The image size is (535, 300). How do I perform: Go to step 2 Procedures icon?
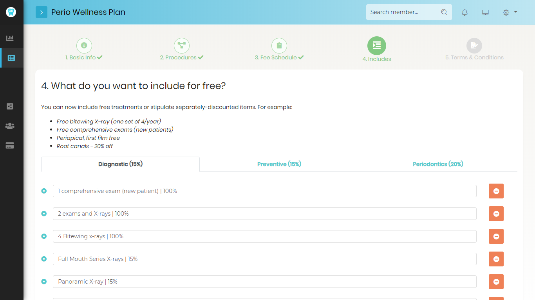(x=182, y=46)
